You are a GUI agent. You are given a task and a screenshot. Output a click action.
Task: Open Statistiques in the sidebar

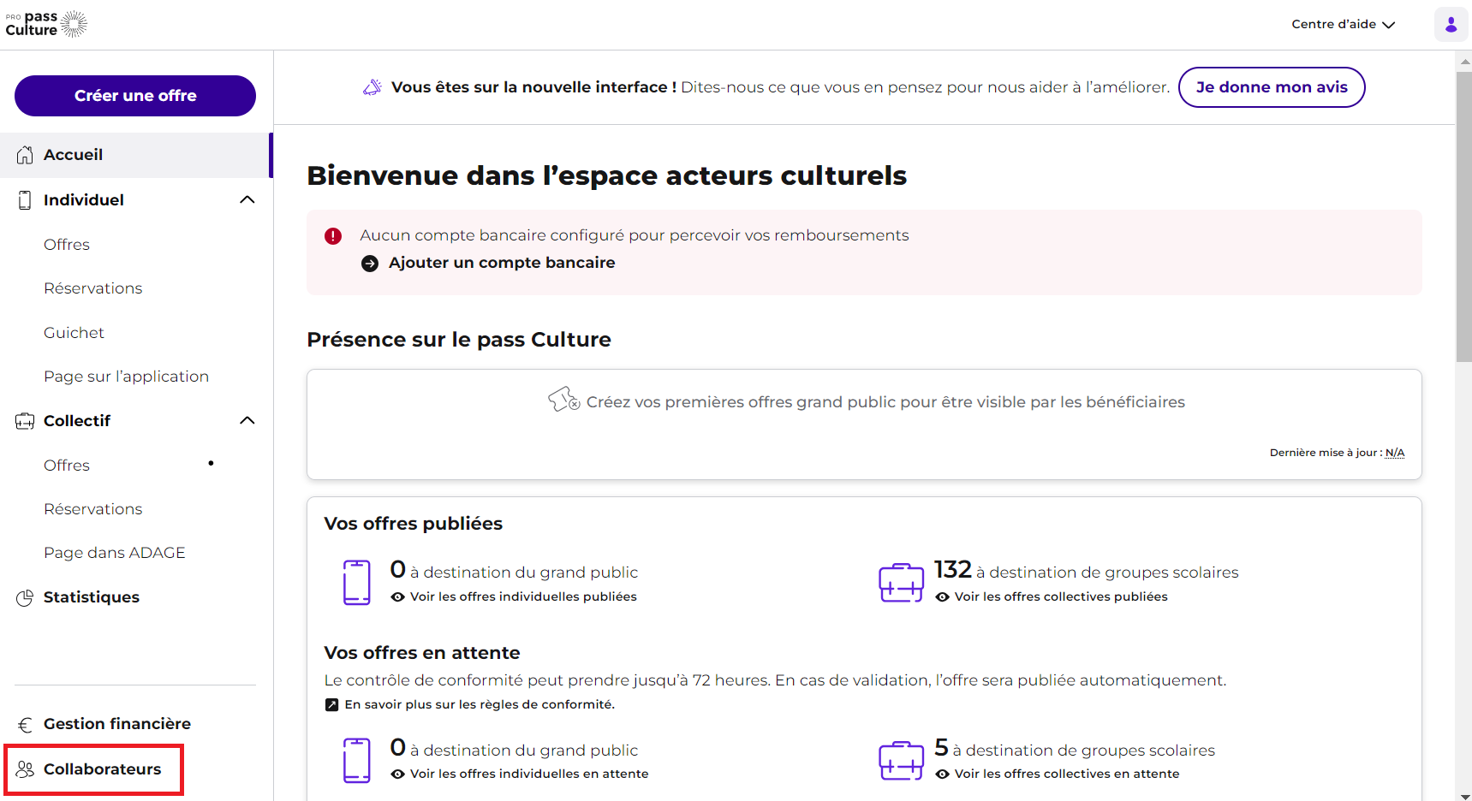[x=92, y=597]
